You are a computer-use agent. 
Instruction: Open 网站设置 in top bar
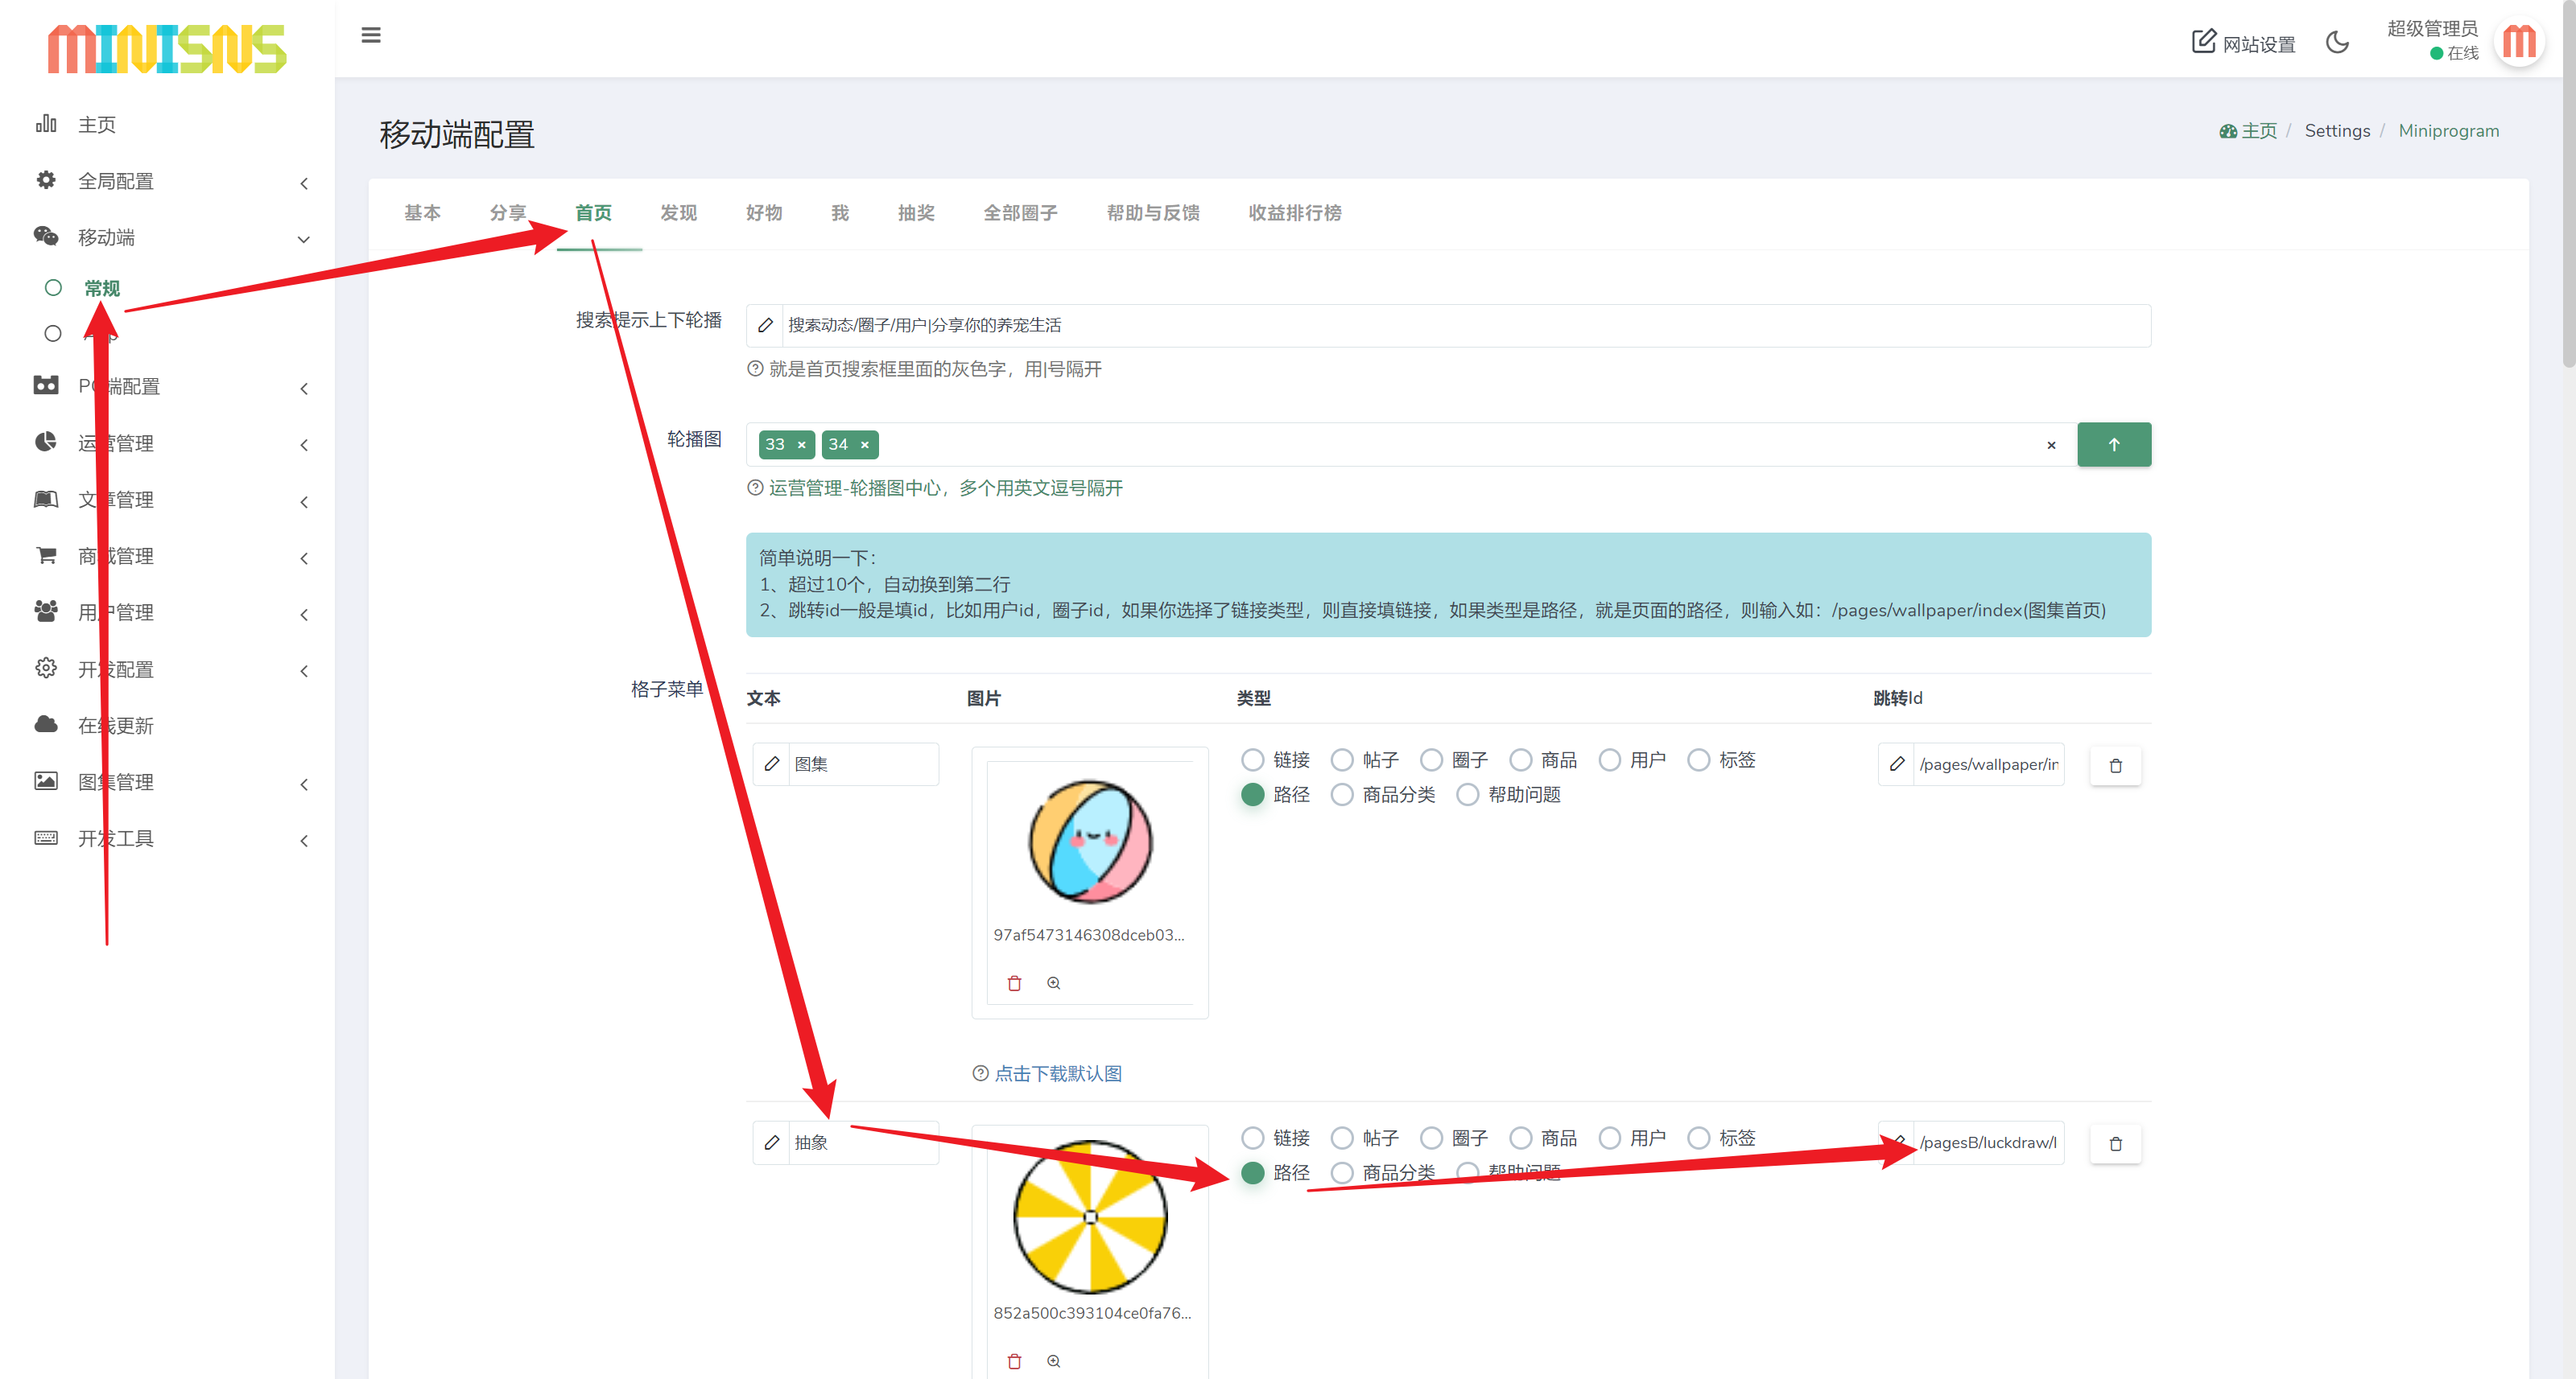click(x=2243, y=43)
